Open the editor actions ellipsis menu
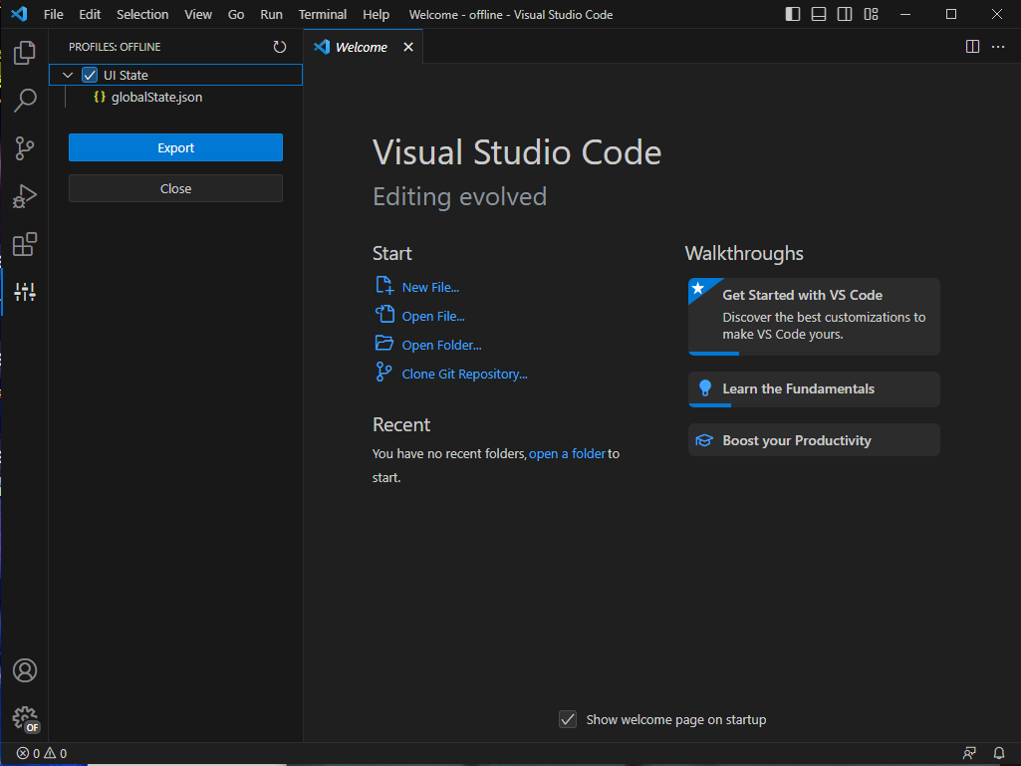Image resolution: width=1021 pixels, height=766 pixels. tap(998, 46)
